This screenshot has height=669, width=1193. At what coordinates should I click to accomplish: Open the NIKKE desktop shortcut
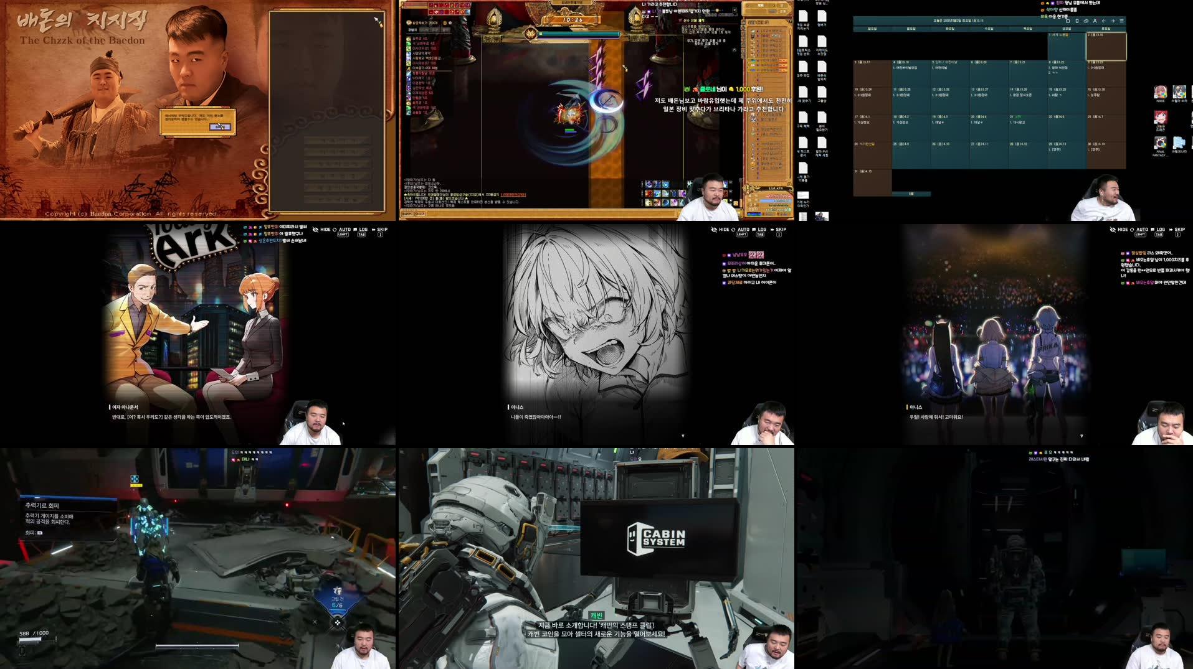(x=1160, y=94)
